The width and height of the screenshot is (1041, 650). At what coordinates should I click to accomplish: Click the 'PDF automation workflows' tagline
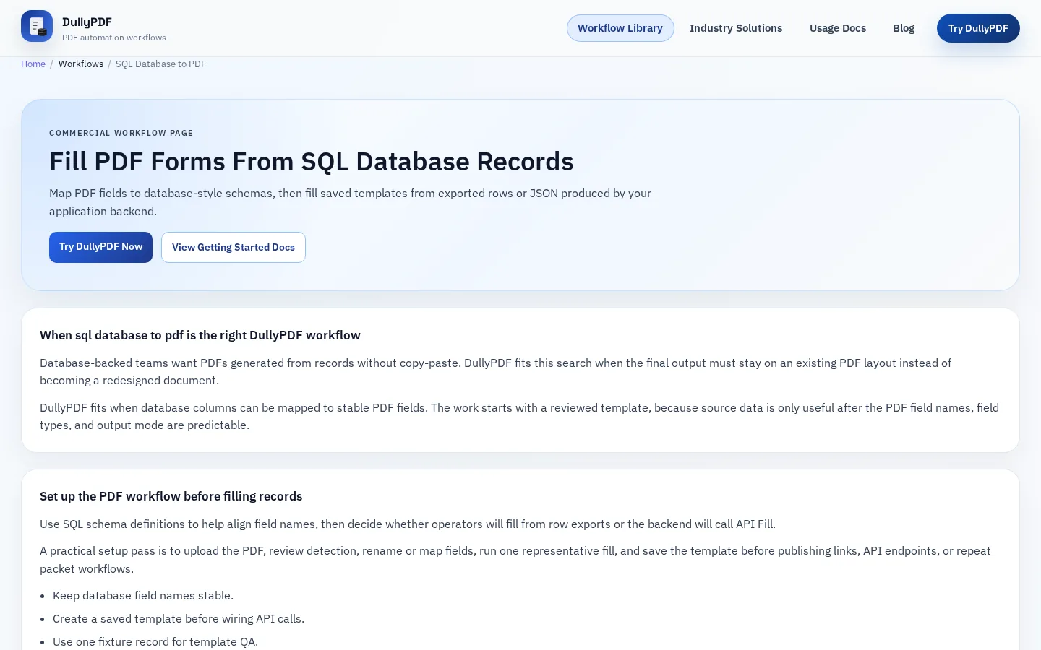coord(114,38)
